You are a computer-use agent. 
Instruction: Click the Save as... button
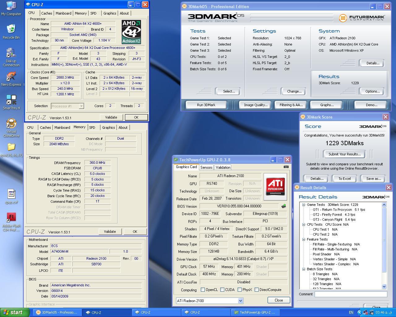pyautogui.click(x=373, y=179)
